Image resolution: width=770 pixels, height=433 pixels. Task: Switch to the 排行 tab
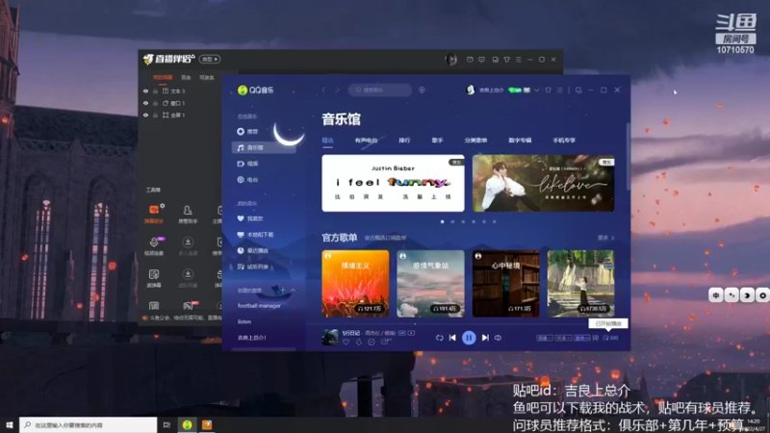(x=404, y=140)
